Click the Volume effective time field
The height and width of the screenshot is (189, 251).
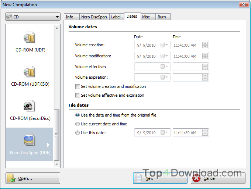(191, 67)
